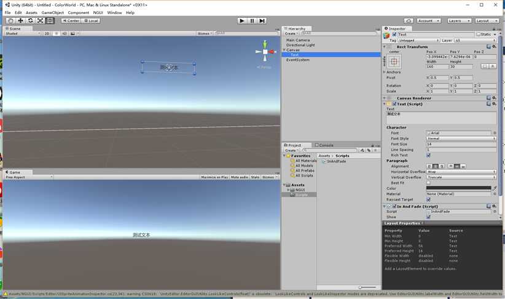
Task: Toggle the scene lighting icon
Action: pos(57,34)
